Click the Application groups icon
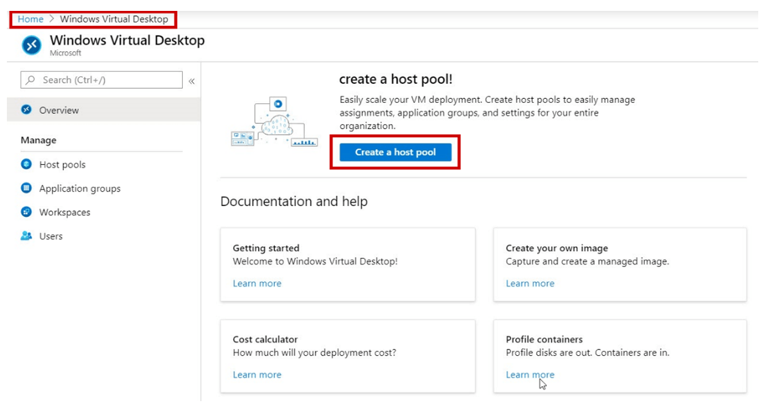The height and width of the screenshot is (408, 768). pos(26,188)
